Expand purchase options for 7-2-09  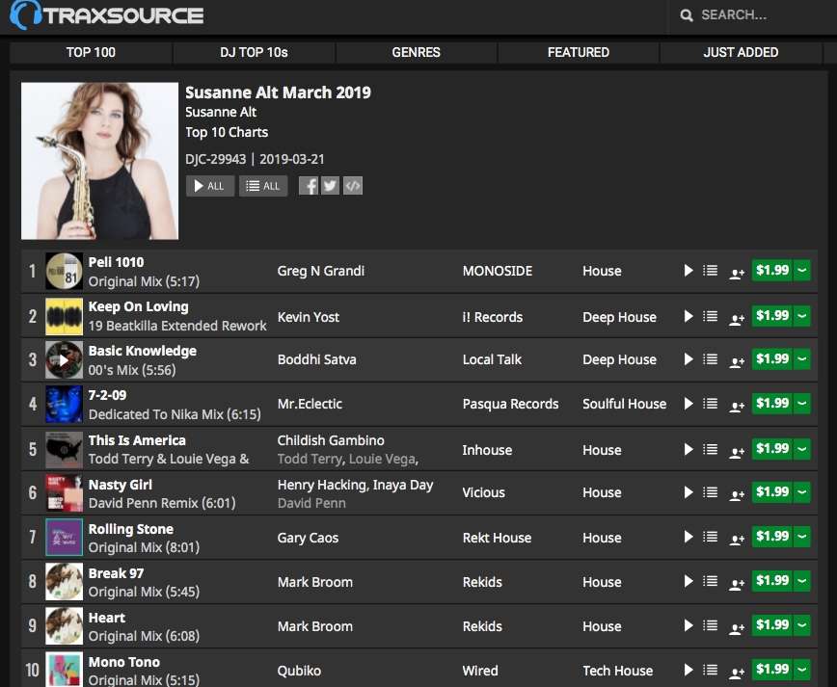pos(801,403)
